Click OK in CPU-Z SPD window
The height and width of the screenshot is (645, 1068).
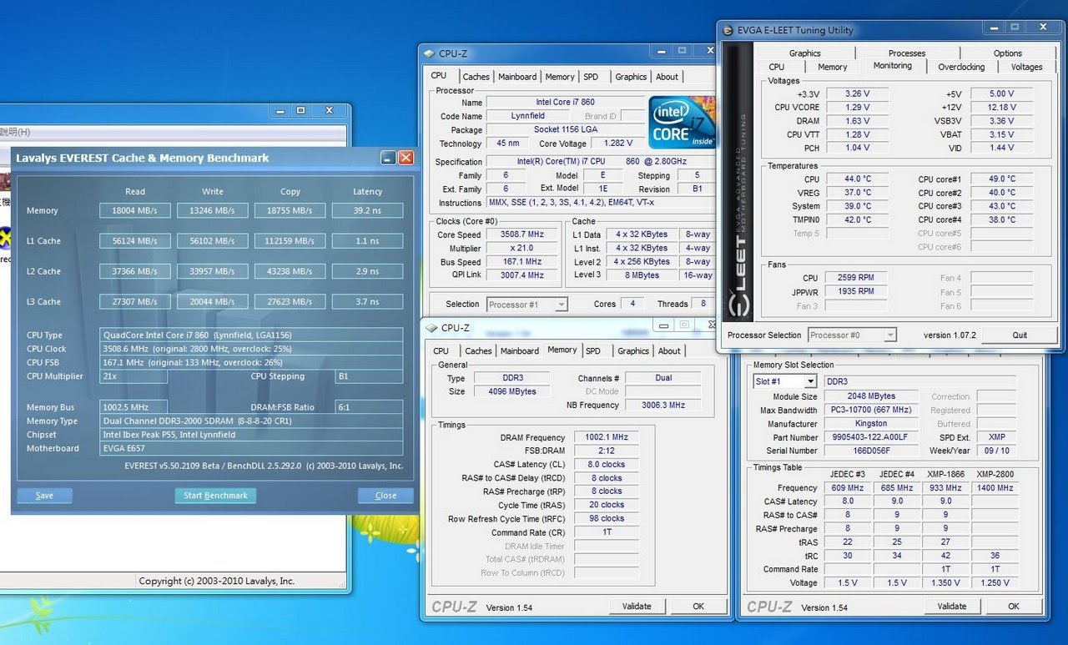click(1013, 607)
